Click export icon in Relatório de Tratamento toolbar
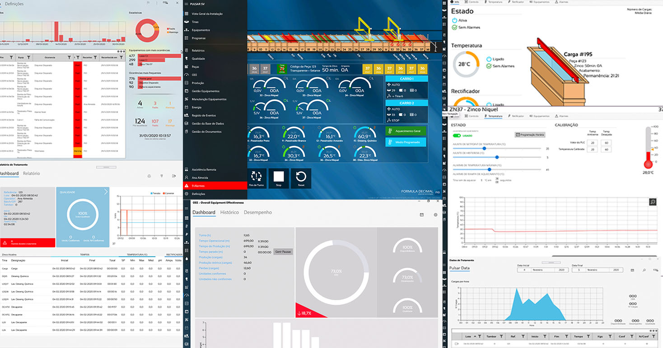The width and height of the screenshot is (663, 348). tap(174, 176)
